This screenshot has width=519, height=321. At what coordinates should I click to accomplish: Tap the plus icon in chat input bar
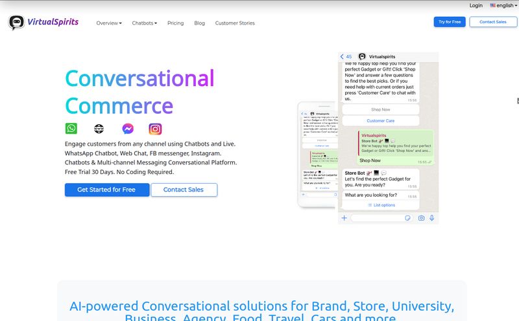(x=344, y=218)
